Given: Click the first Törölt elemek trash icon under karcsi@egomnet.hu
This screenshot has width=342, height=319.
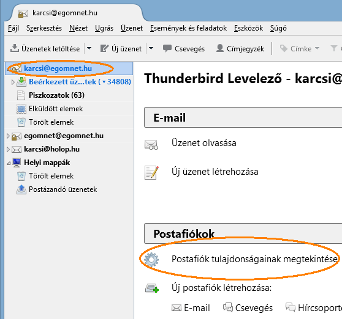Looking at the screenshot, I should pos(21,122).
